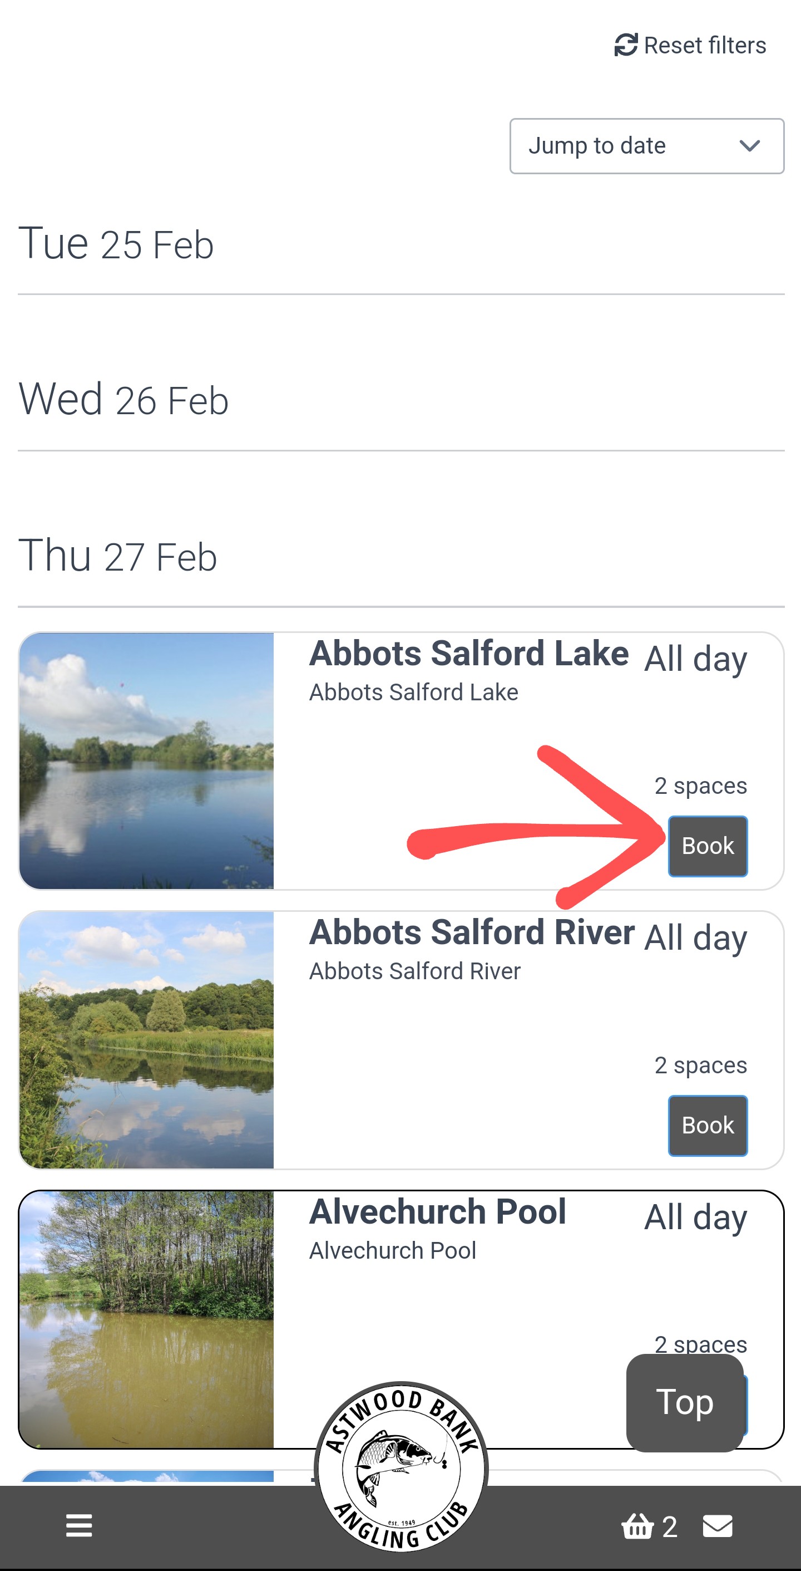
Task: Click the Wed 26 Feb date heading
Action: 123,400
